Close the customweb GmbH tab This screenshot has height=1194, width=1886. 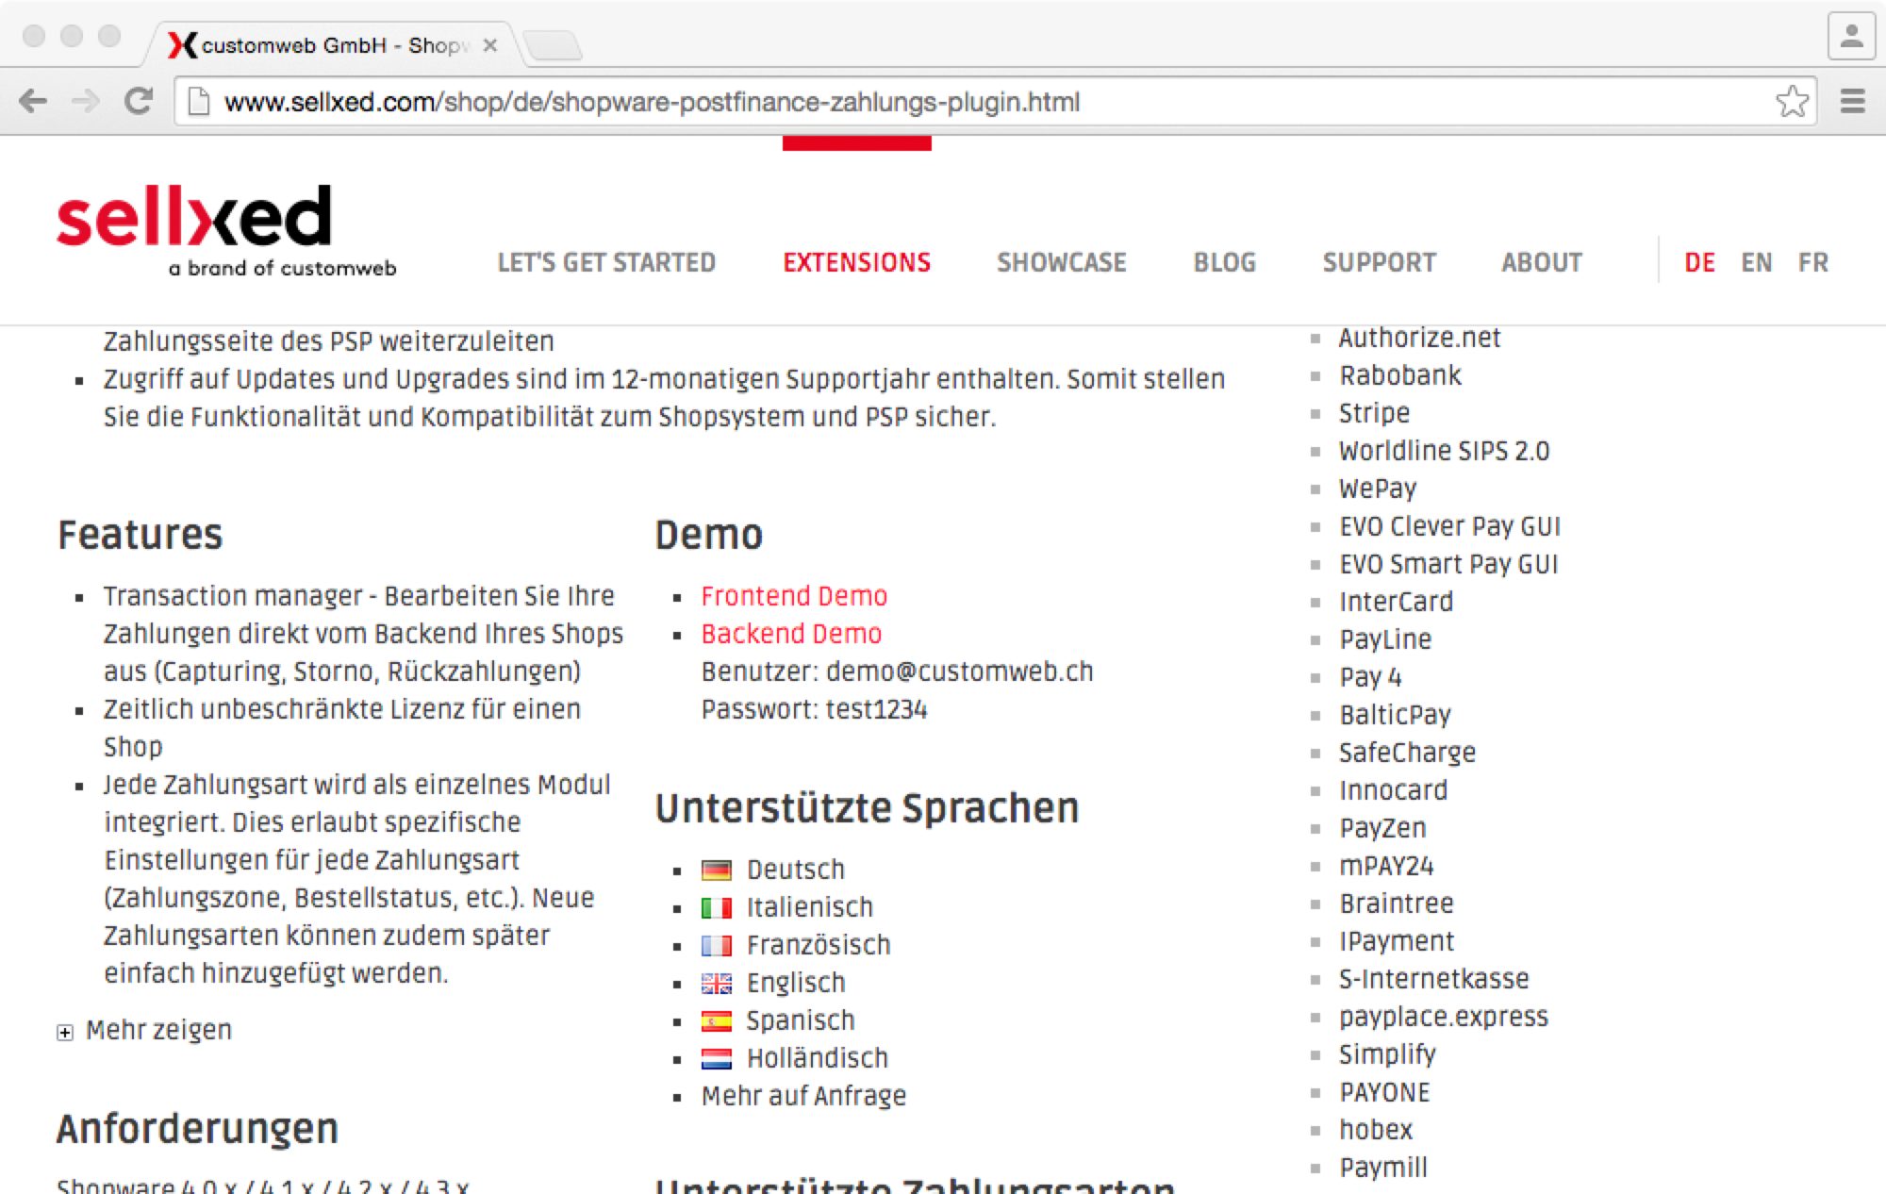[490, 44]
